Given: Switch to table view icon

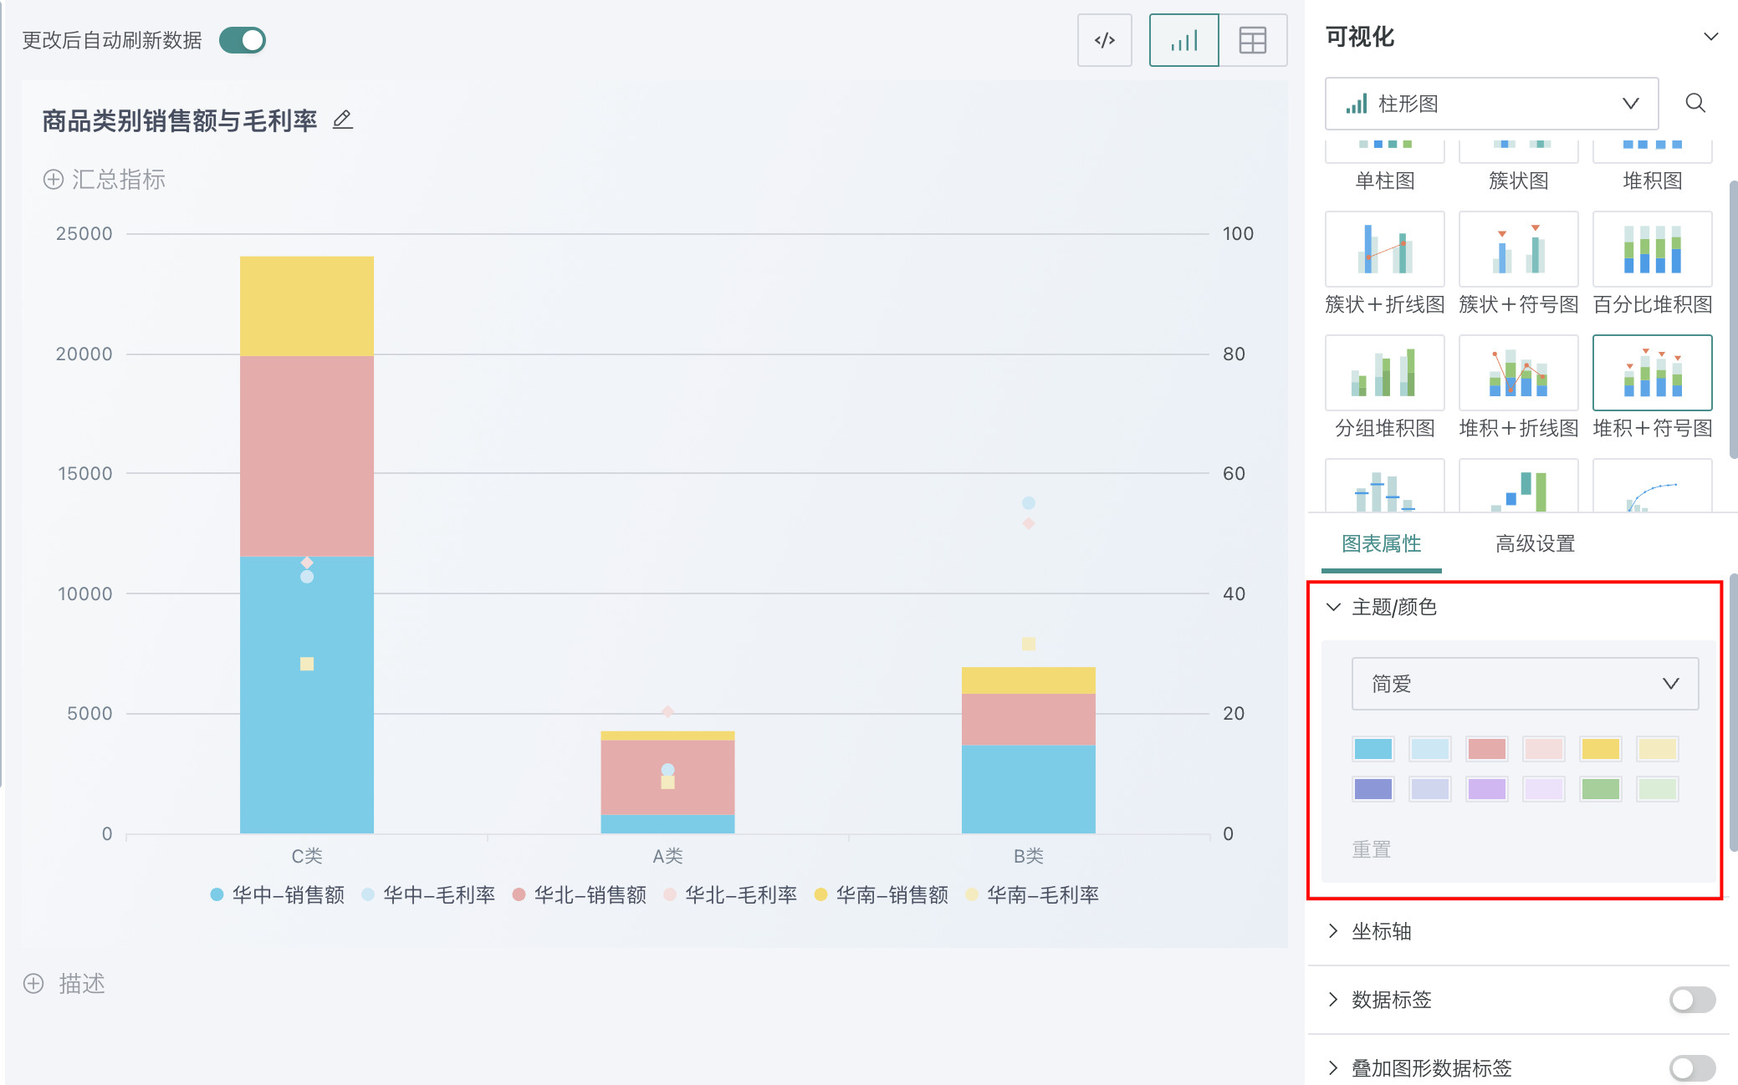Looking at the screenshot, I should [x=1252, y=40].
